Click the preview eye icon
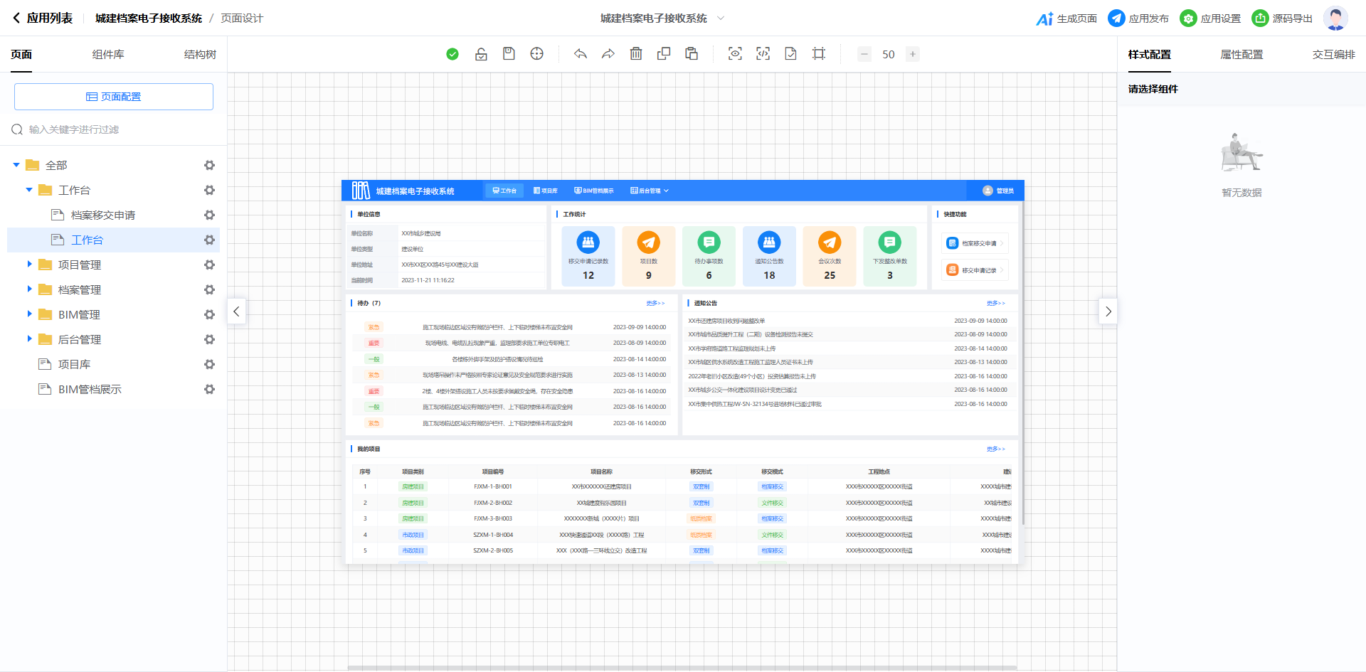 pyautogui.click(x=735, y=54)
